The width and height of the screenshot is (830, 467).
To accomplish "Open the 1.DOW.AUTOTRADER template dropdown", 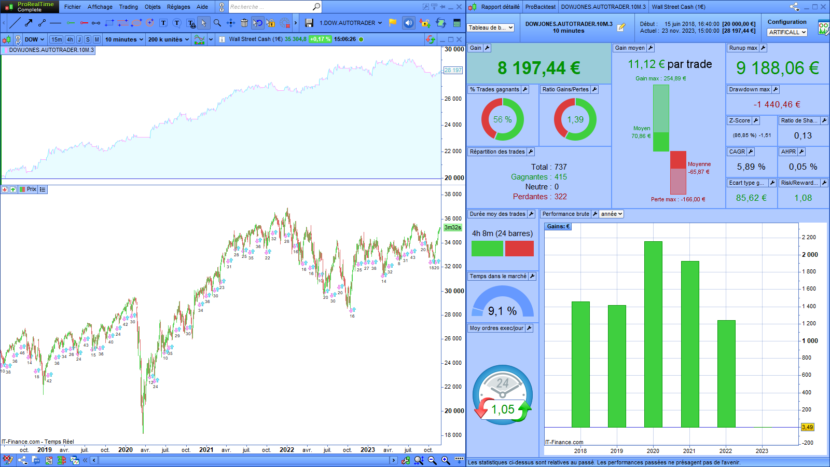I will point(351,23).
